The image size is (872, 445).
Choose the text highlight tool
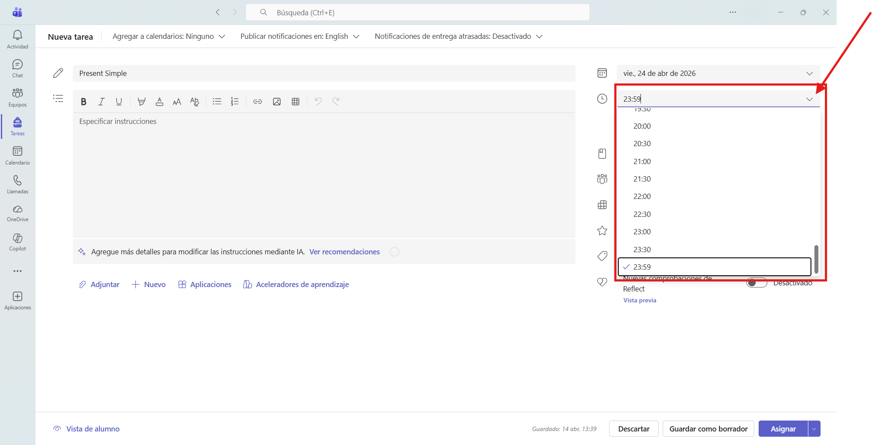coord(141,102)
